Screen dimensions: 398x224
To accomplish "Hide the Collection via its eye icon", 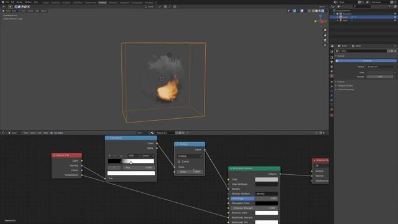I will point(395,14).
